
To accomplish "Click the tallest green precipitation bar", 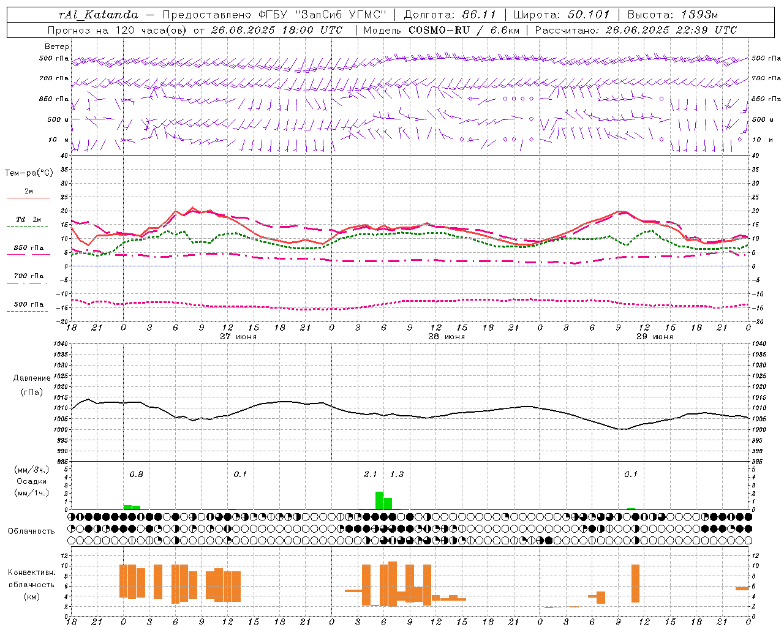I will [x=379, y=501].
